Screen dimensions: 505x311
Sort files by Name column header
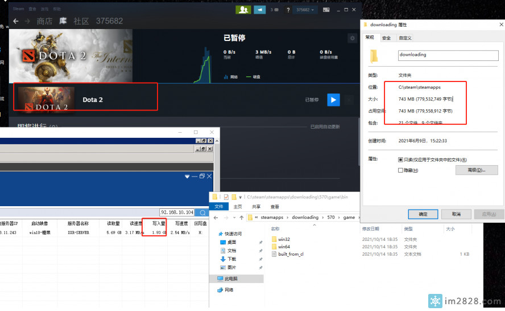coord(275,229)
